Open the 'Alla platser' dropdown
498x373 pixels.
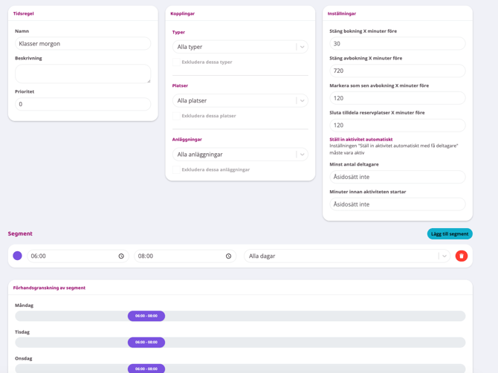coord(302,100)
